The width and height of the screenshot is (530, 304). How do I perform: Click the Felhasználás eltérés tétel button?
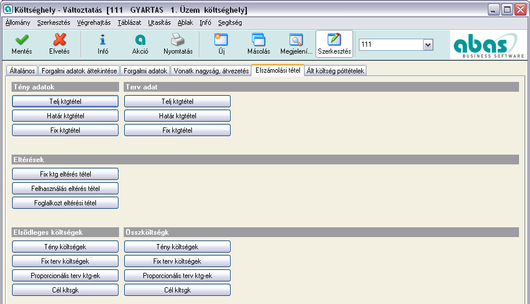point(65,189)
